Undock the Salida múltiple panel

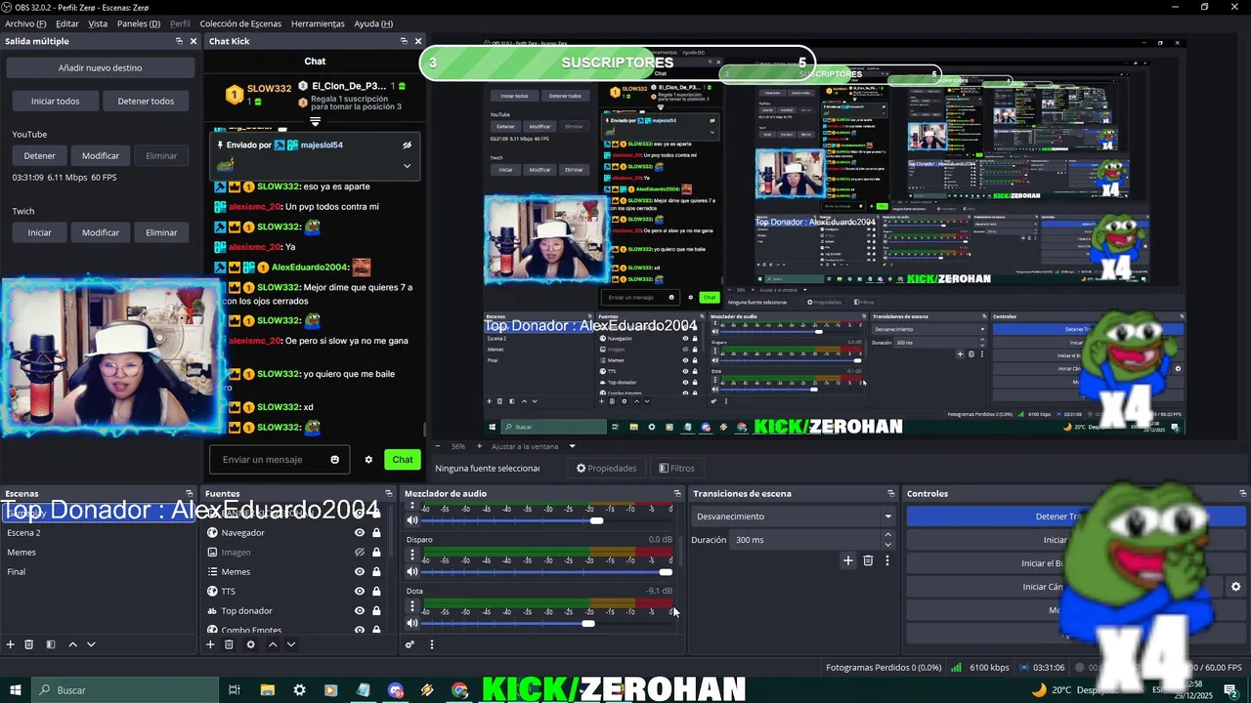coord(179,41)
